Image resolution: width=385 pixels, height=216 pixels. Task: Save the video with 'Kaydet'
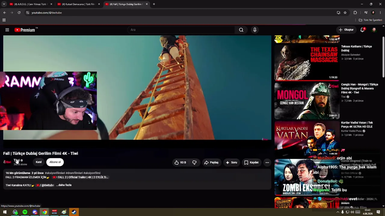(251, 162)
